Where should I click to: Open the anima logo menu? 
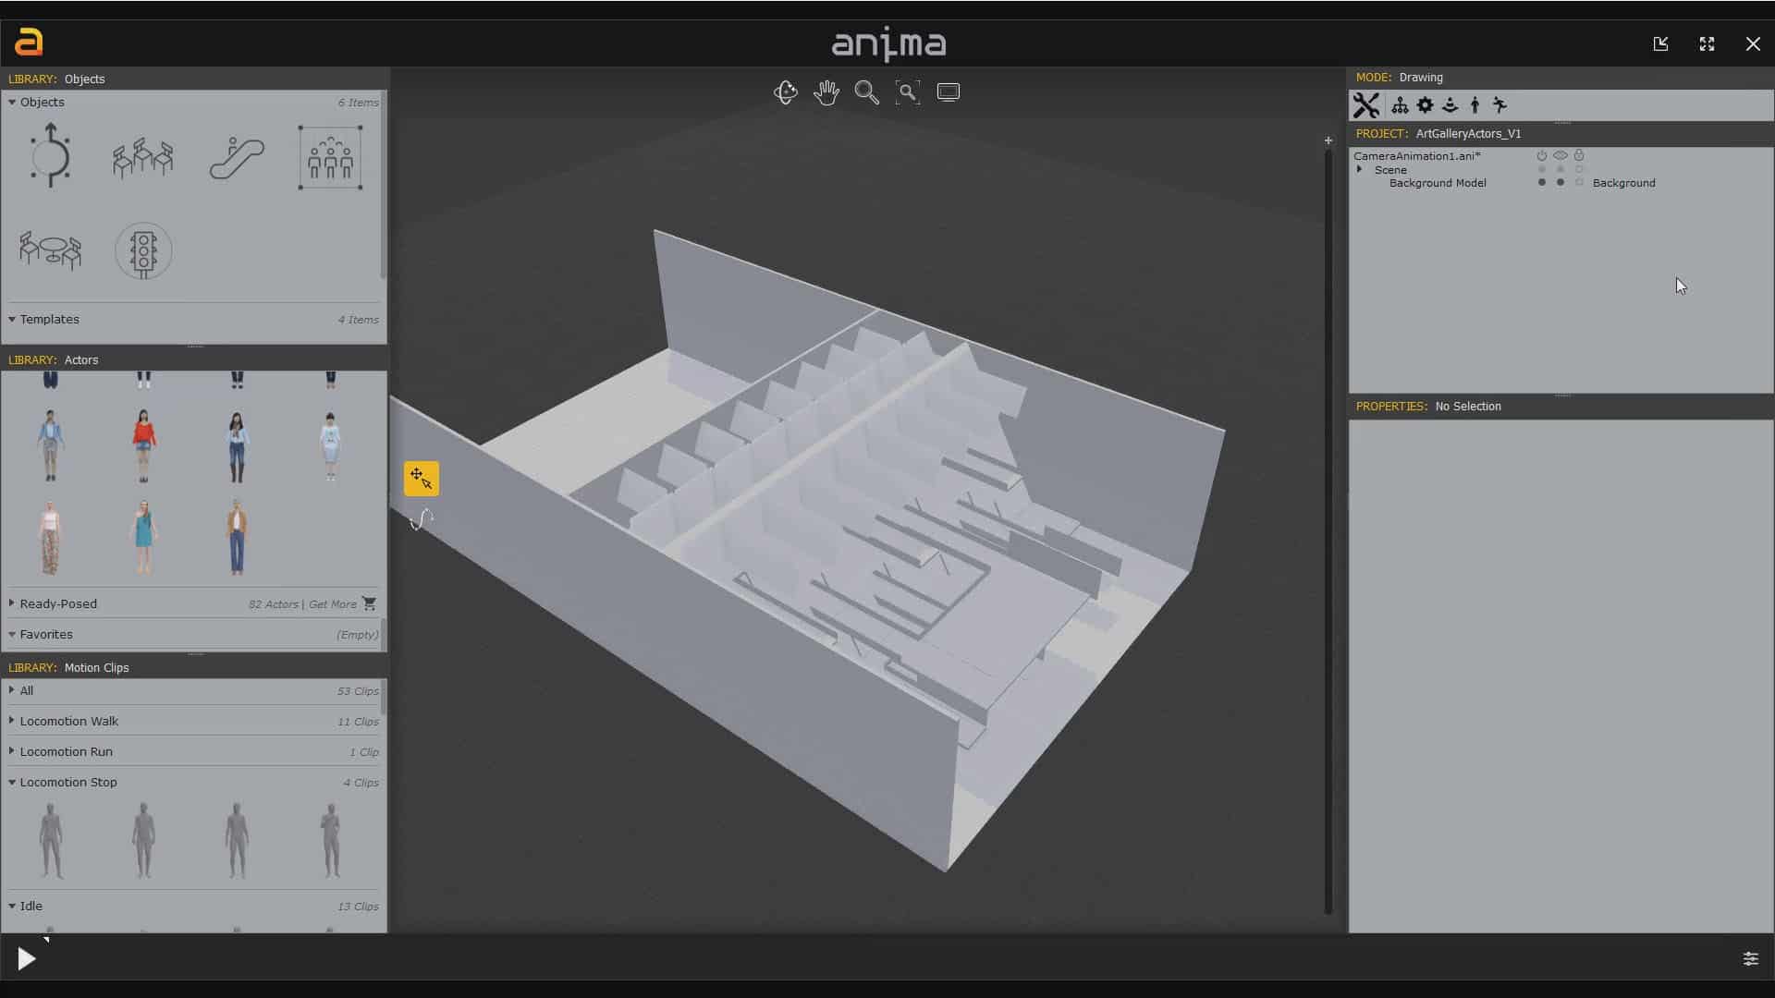click(29, 43)
